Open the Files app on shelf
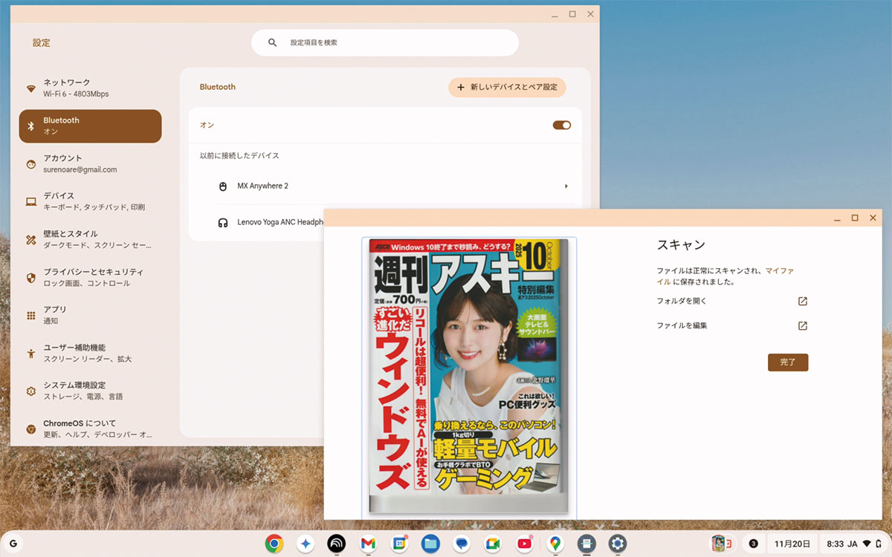 430,544
